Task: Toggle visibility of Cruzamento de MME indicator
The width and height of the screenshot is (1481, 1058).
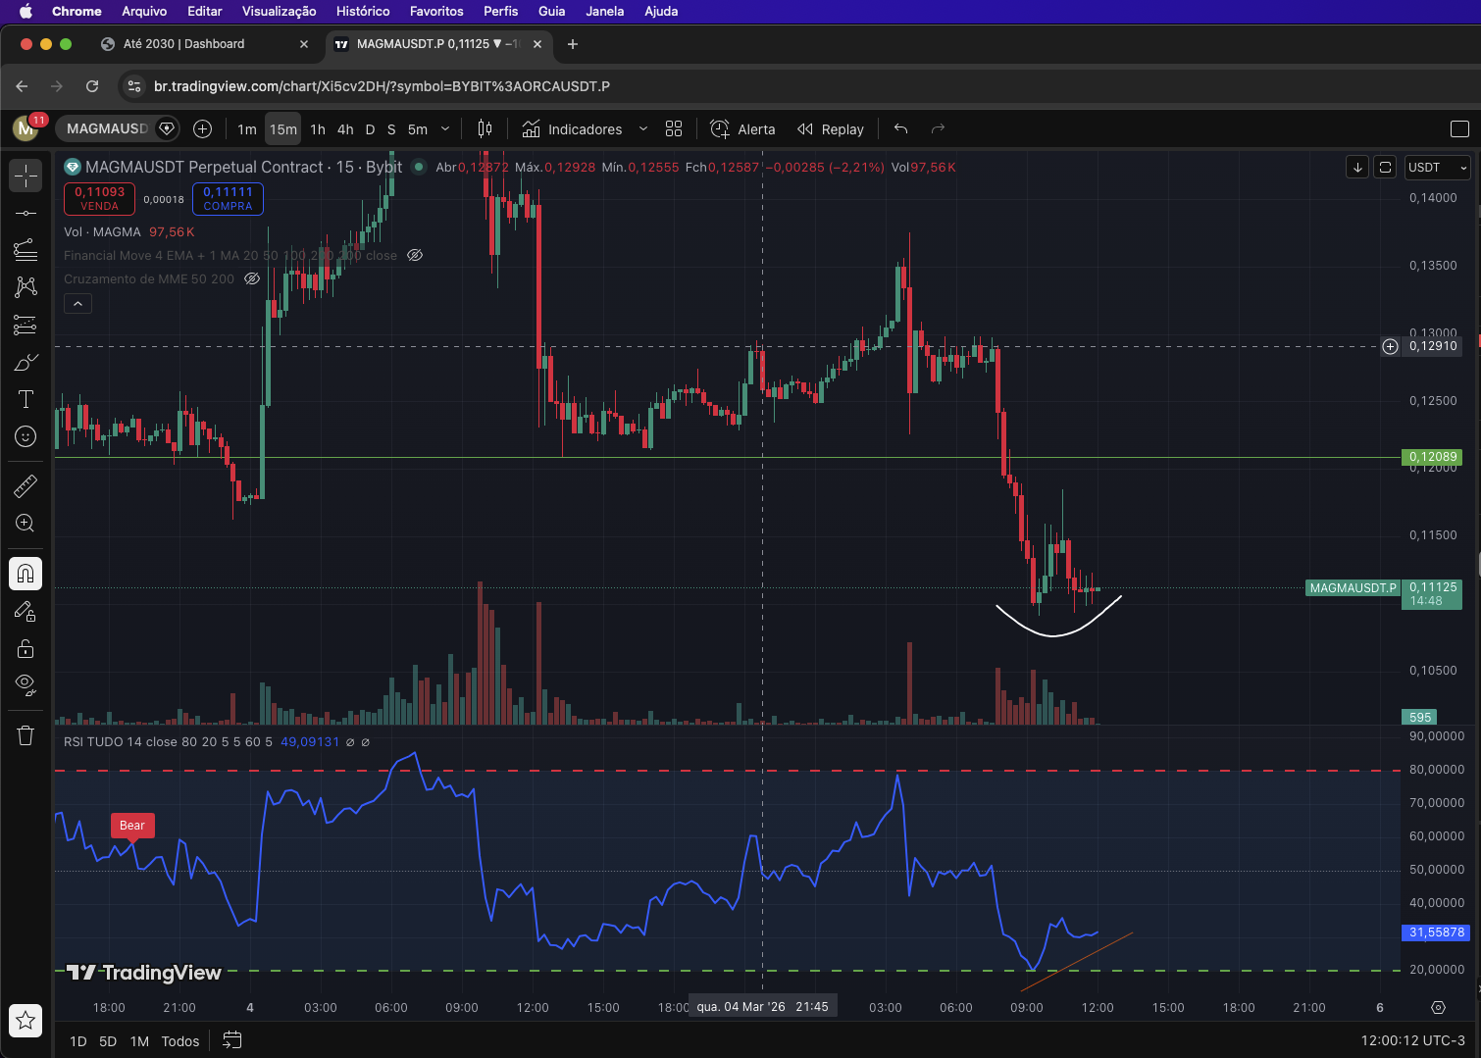Action: [x=252, y=279]
